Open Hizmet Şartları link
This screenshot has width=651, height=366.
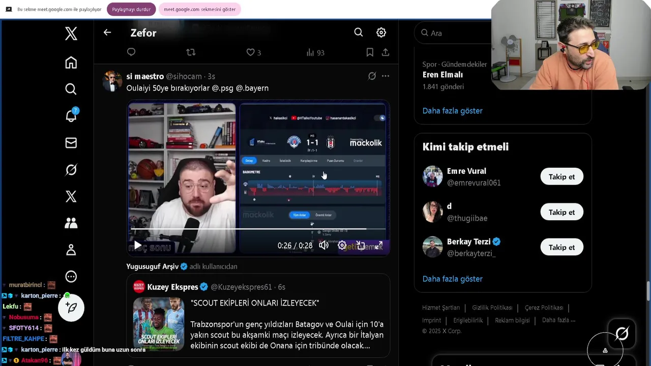441,308
